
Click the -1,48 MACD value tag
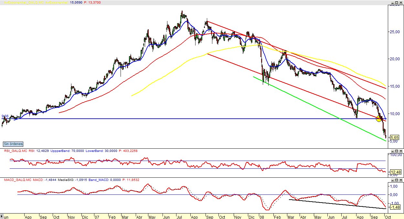pyautogui.click(x=395, y=207)
